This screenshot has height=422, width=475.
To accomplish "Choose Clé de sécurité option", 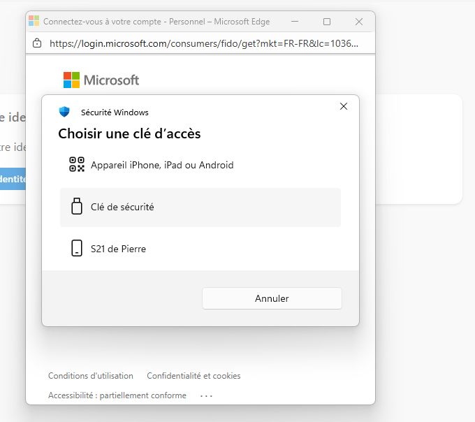I will 200,208.
